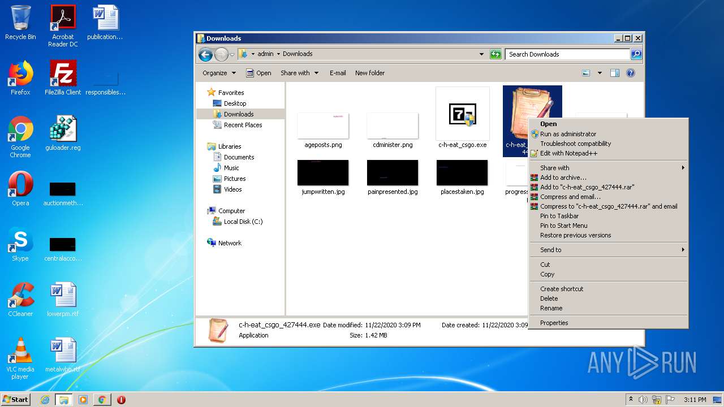Select lowerpm.rtf document on desktop
724x407 pixels.
pyautogui.click(x=63, y=300)
